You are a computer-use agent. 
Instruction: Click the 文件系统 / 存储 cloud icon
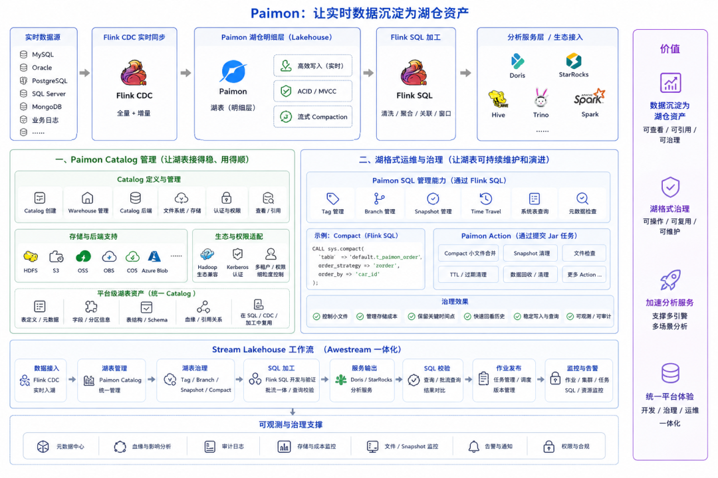(181, 198)
